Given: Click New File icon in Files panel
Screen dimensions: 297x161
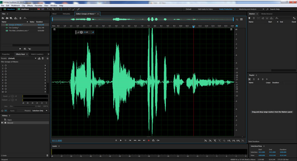Looking at the screenshot, I should click(11, 18).
